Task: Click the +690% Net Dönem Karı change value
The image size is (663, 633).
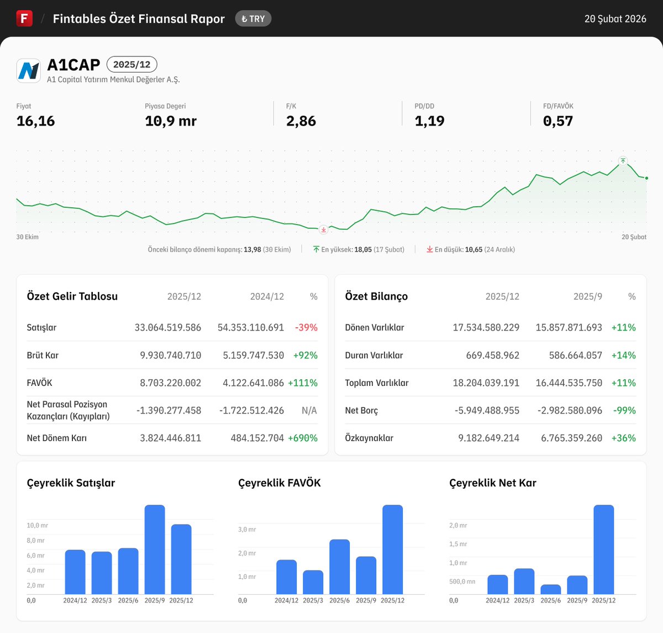Action: click(x=303, y=438)
